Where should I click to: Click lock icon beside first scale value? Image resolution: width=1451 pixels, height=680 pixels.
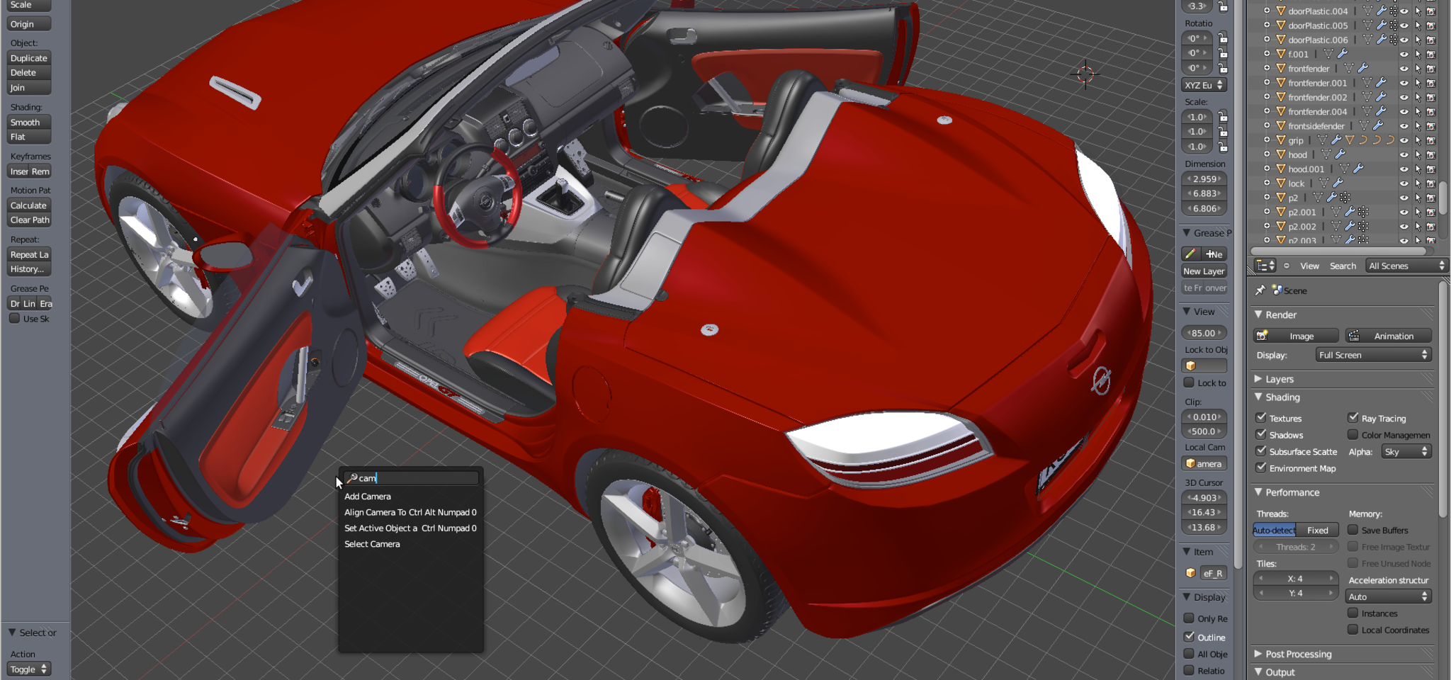(1223, 117)
